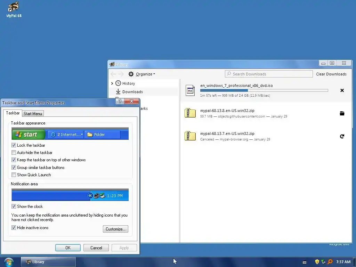This screenshot has width=356, height=267.
Task: Cancel the Windows 7 ISO download
Action: [x=342, y=90]
